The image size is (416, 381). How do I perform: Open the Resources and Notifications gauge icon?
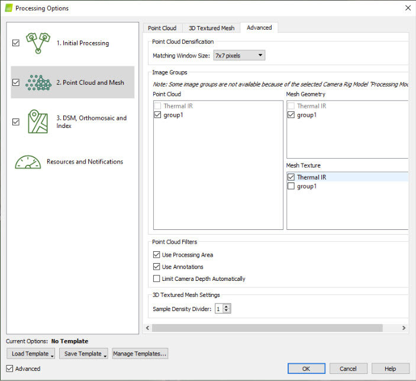point(28,162)
